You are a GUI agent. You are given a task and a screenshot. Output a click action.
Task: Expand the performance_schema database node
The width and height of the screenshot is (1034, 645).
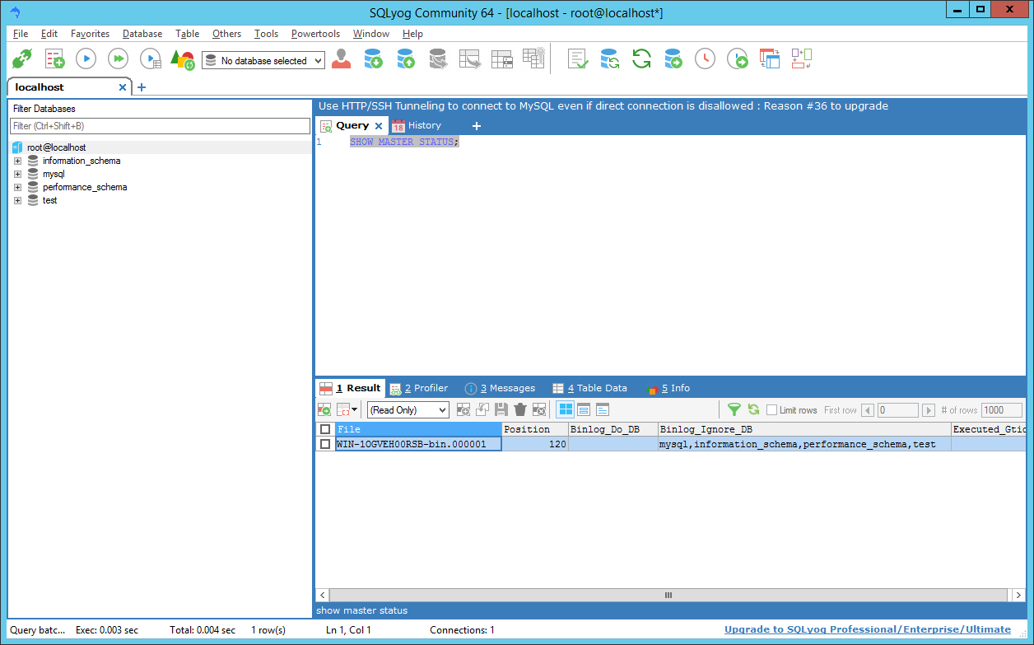coord(17,188)
